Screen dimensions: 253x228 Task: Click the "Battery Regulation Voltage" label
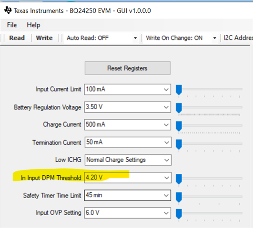pyautogui.click(x=48, y=107)
